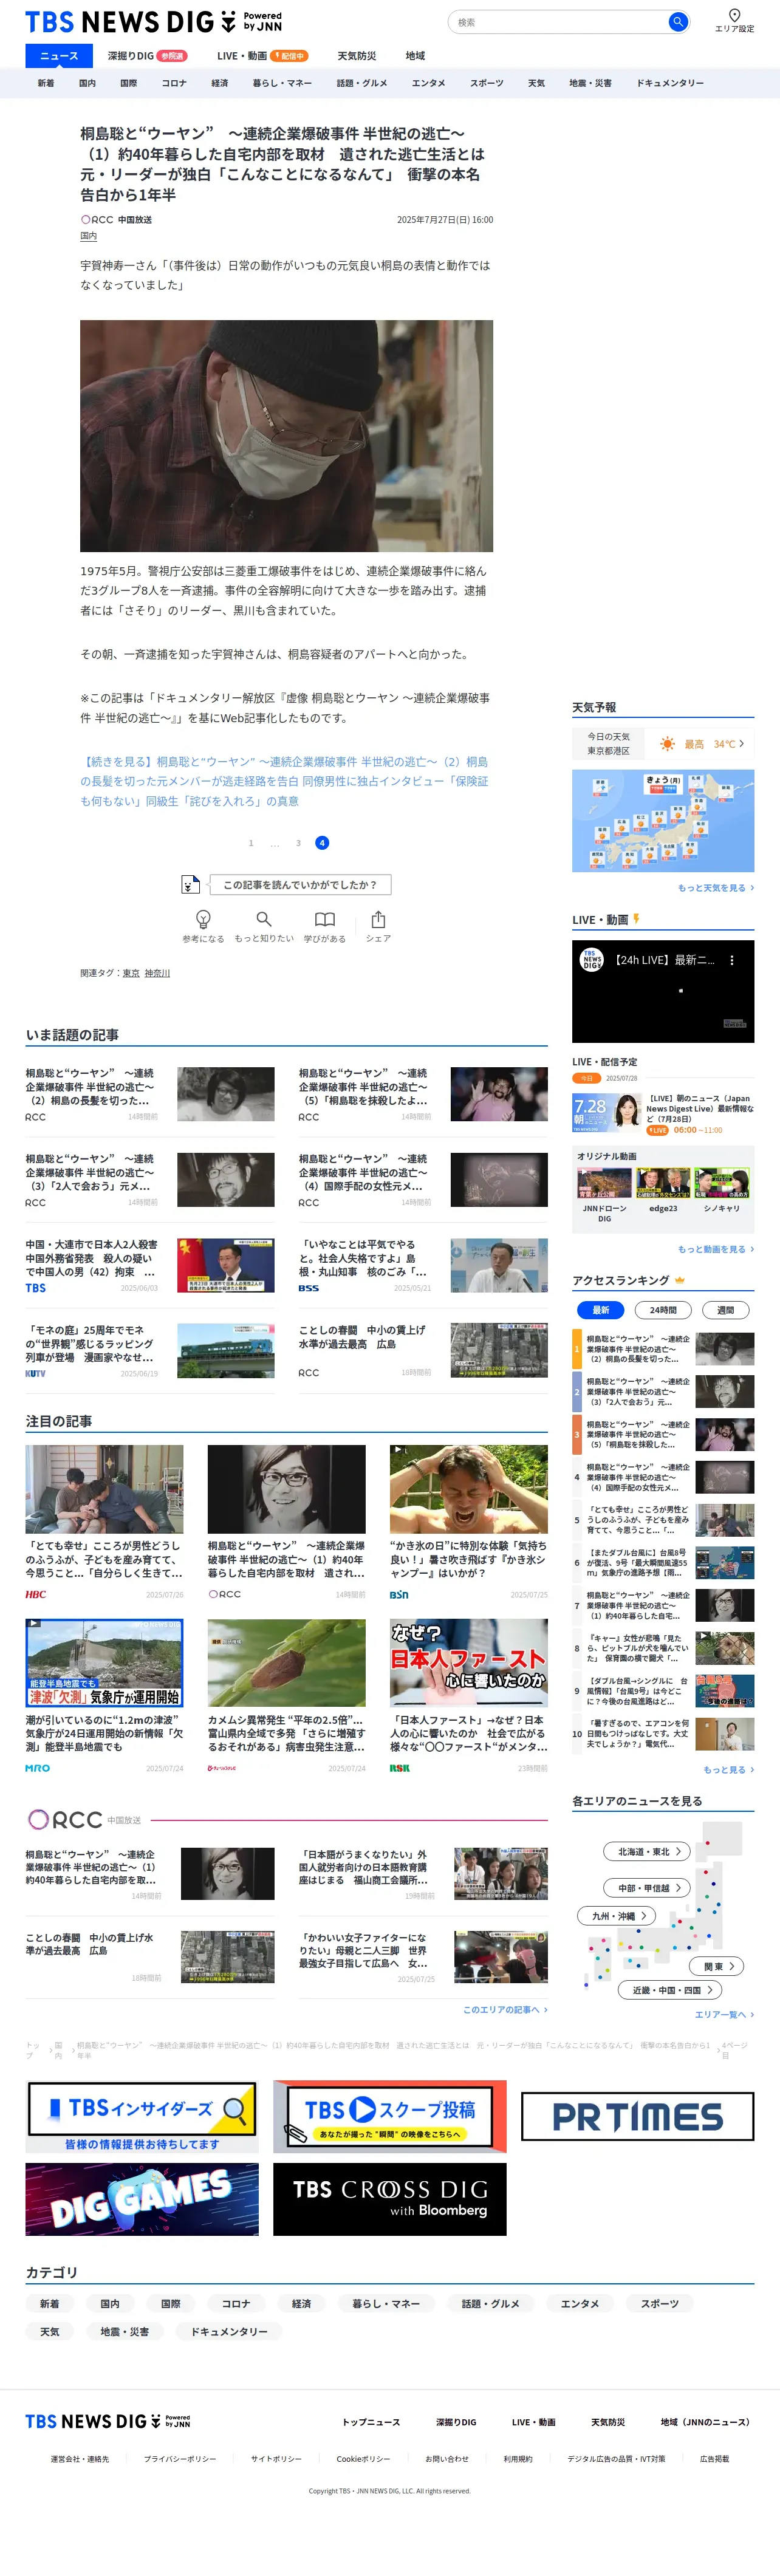The image size is (780, 2576).
Task: Click the このエリアの記事へ link
Action: pyautogui.click(x=505, y=2009)
